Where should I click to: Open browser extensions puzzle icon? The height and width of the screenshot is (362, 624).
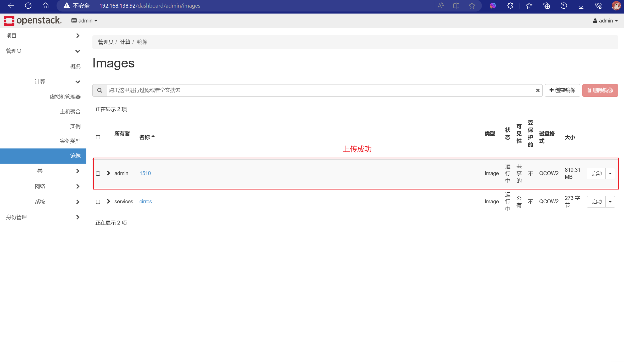tap(510, 5)
